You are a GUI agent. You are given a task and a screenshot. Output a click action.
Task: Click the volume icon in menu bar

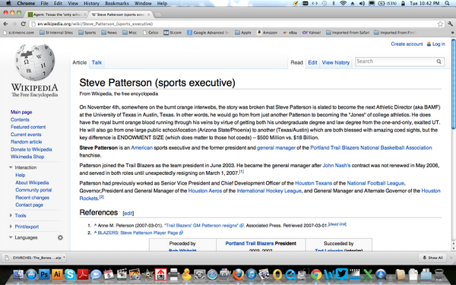[x=362, y=4]
